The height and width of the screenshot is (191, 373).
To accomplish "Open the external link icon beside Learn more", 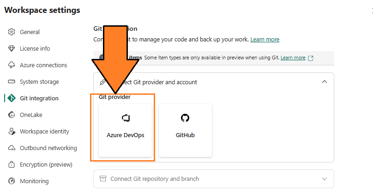I will click(311, 58).
